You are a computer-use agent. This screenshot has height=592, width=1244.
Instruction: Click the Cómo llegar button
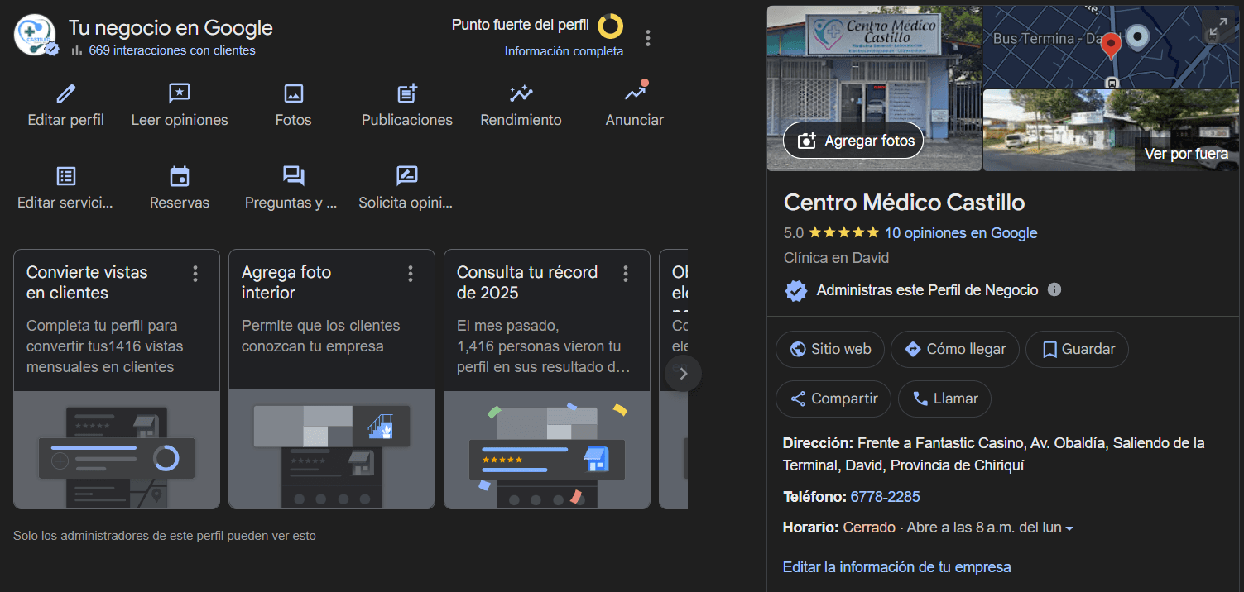[955, 349]
